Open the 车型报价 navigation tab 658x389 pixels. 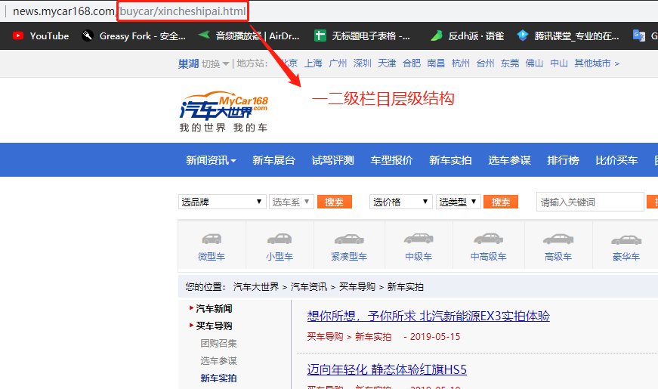pyautogui.click(x=391, y=160)
